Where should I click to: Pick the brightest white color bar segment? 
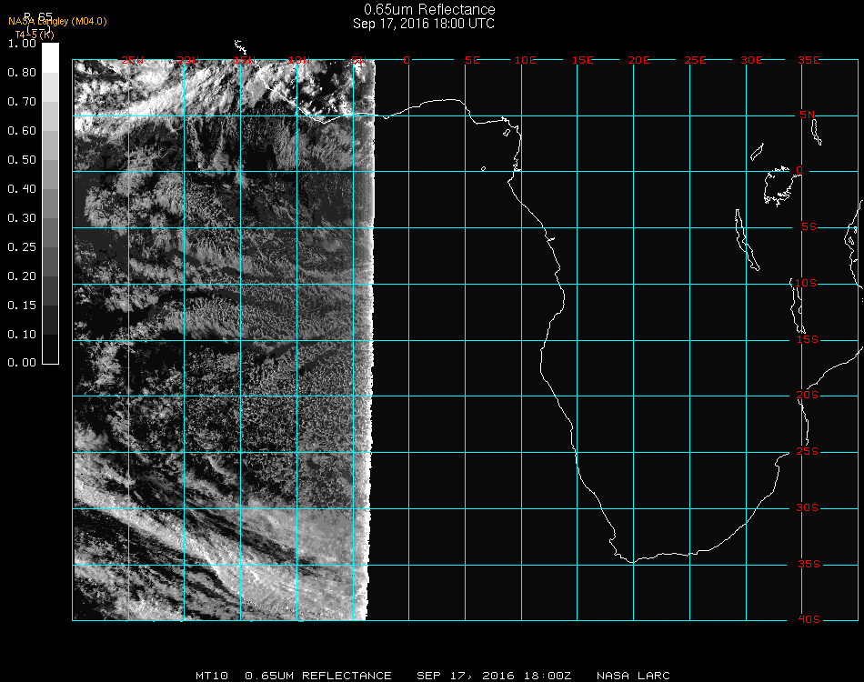50,58
